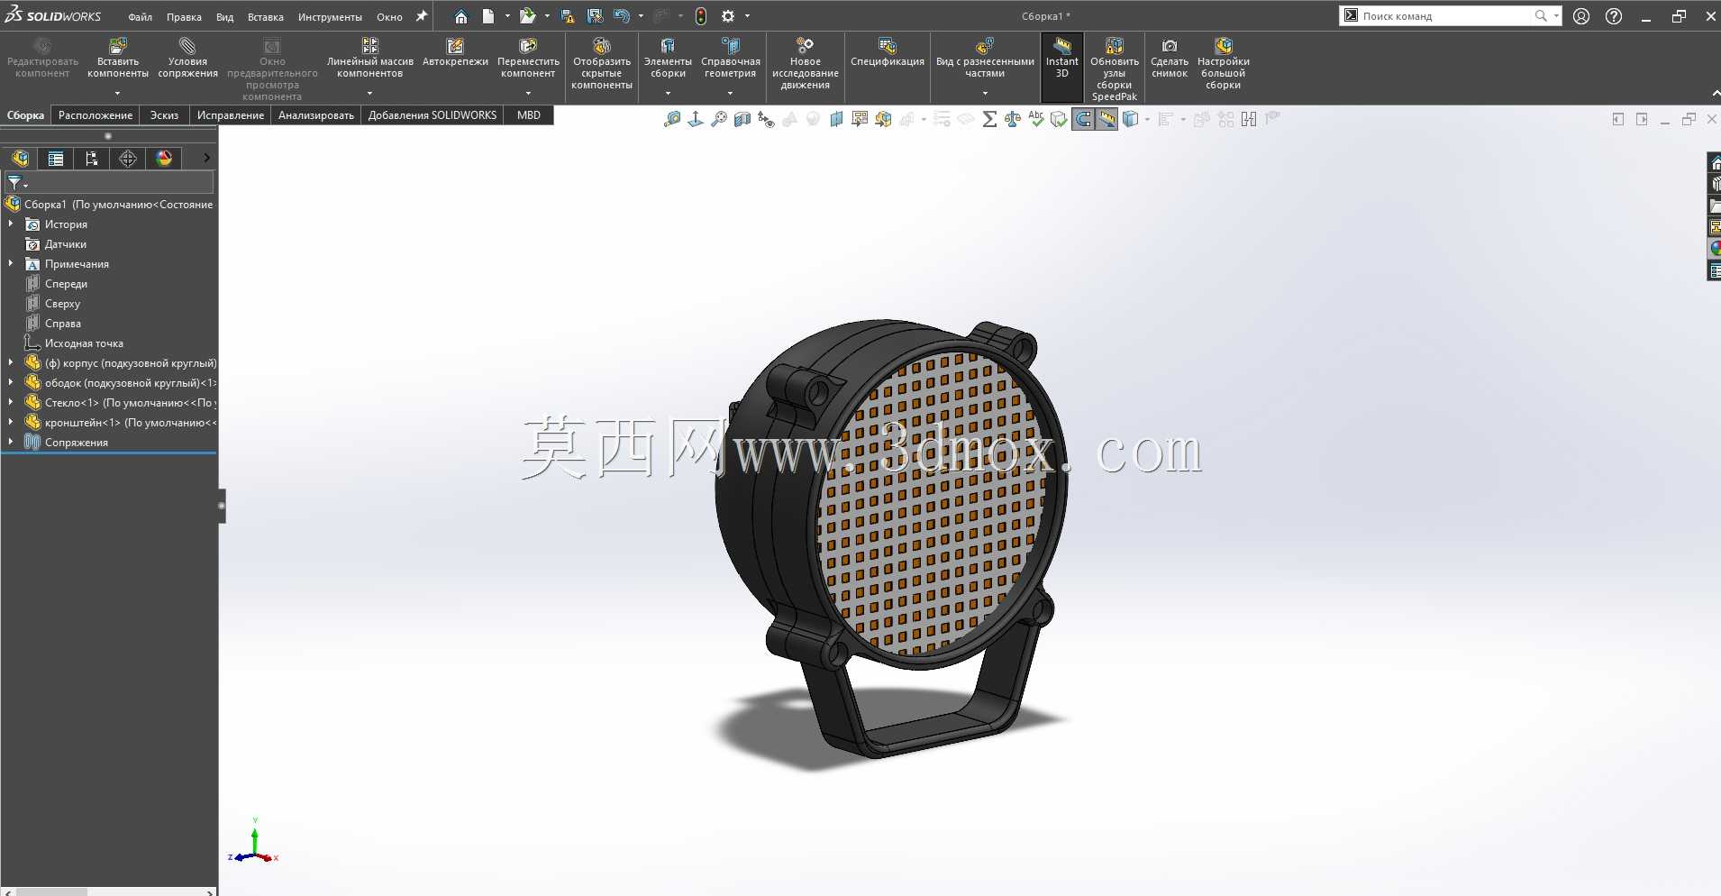Click the Abc spell check icon
Screen dimensions: 1721x896
click(1036, 119)
